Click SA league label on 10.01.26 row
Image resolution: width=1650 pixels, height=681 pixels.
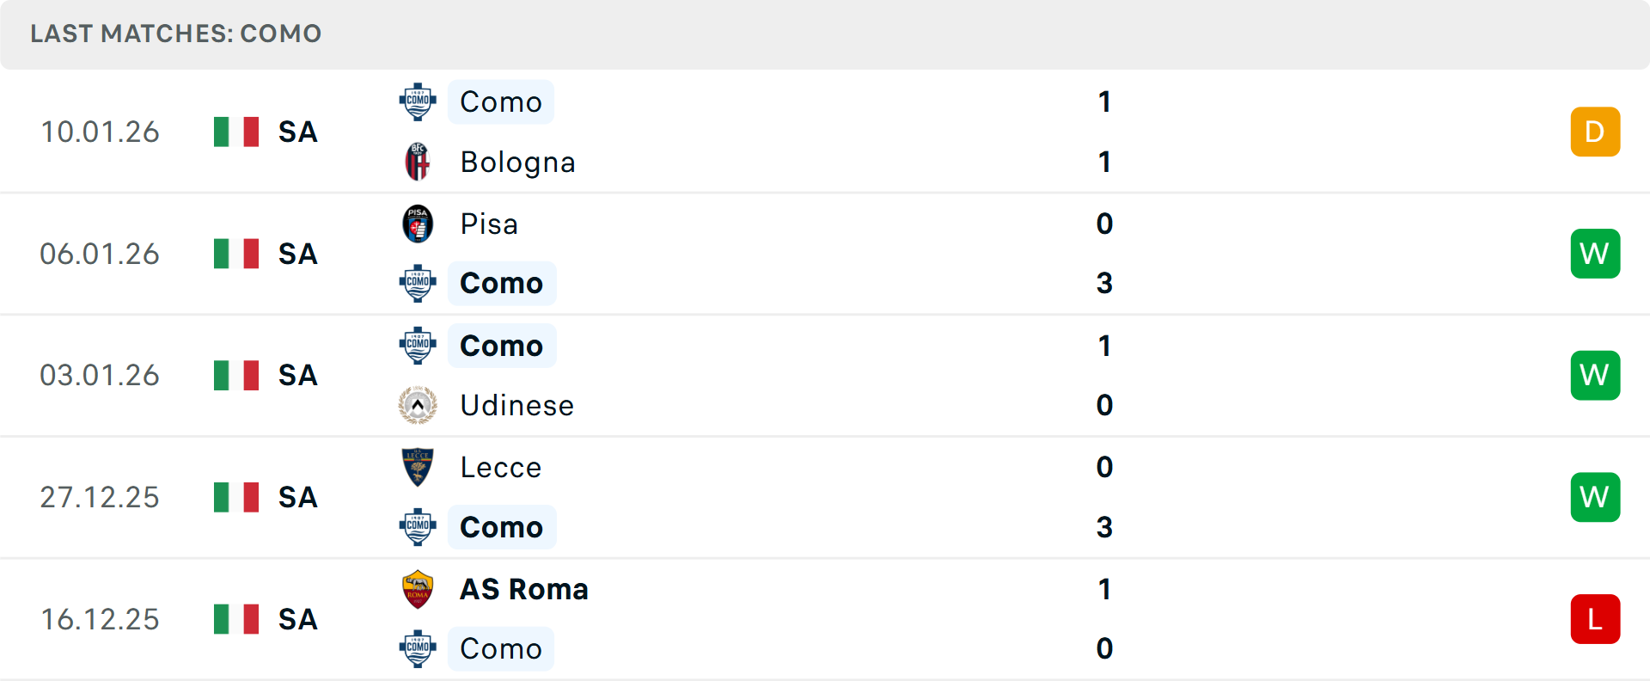coord(297,132)
